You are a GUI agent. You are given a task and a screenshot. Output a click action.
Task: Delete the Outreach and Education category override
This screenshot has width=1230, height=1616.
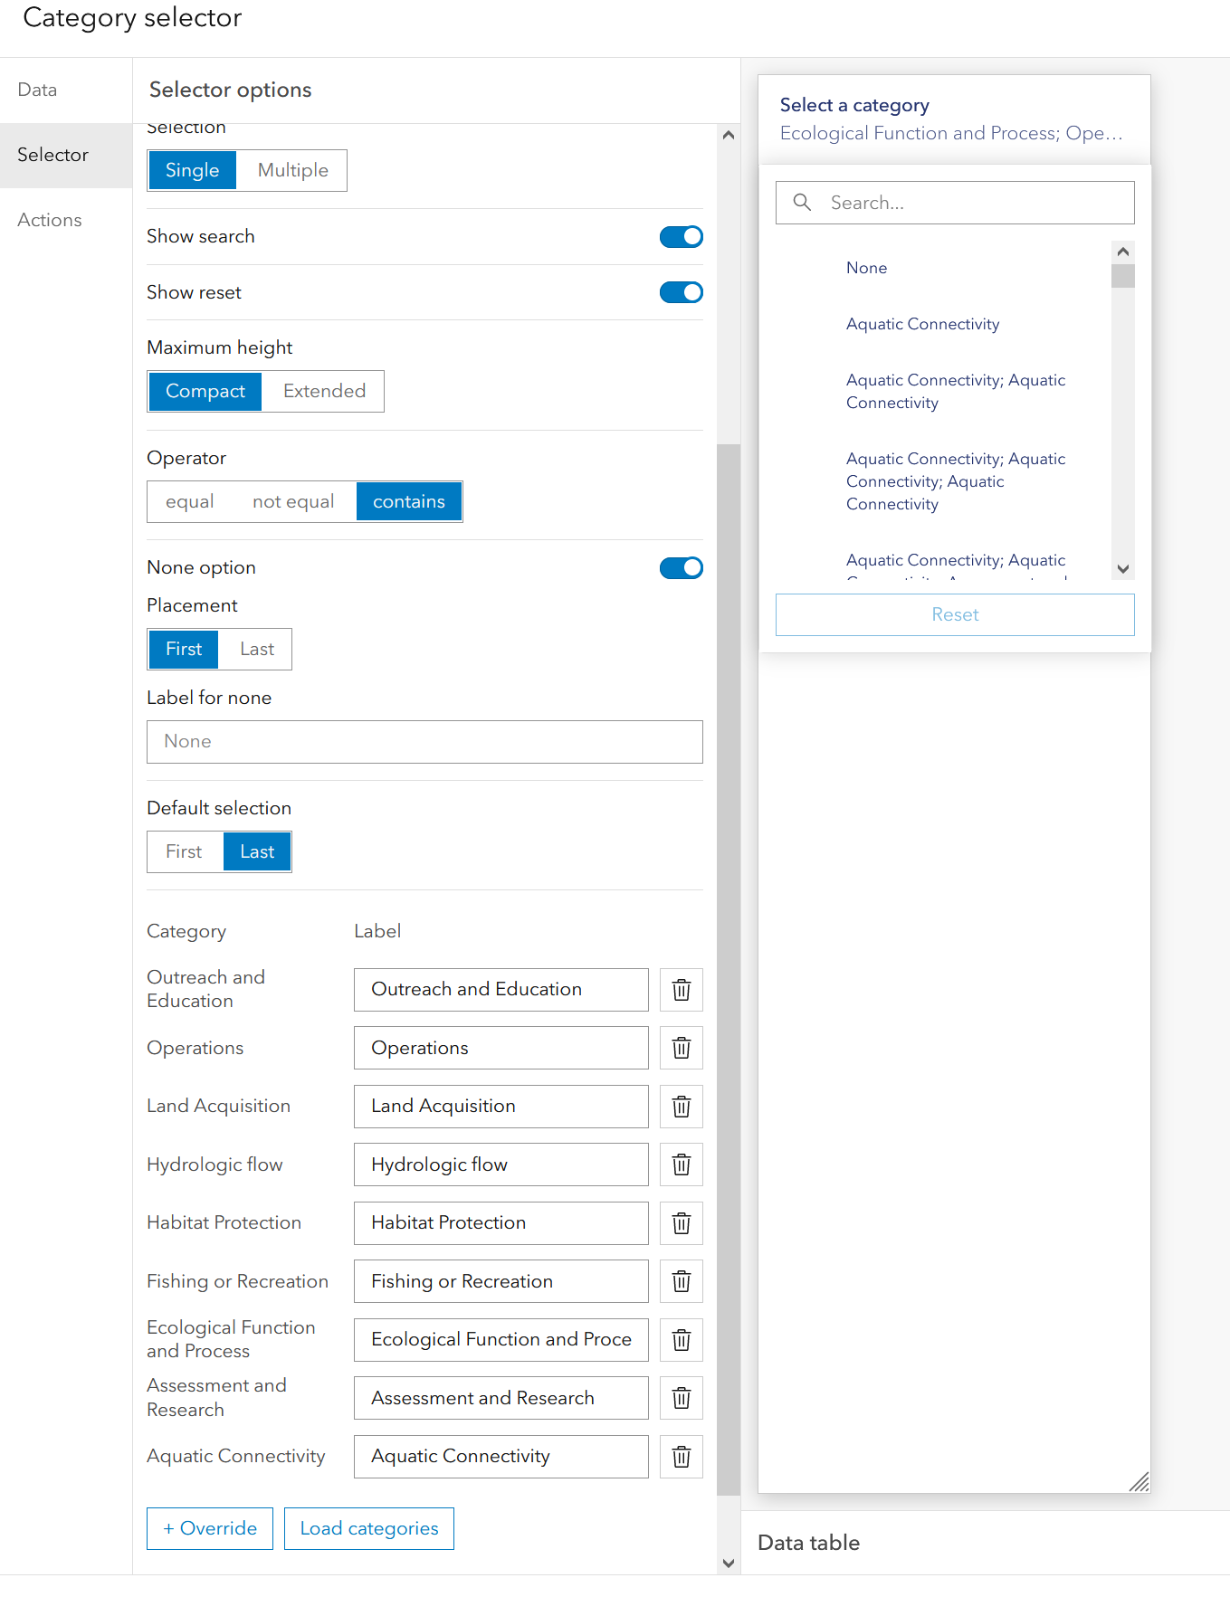pyautogui.click(x=682, y=990)
